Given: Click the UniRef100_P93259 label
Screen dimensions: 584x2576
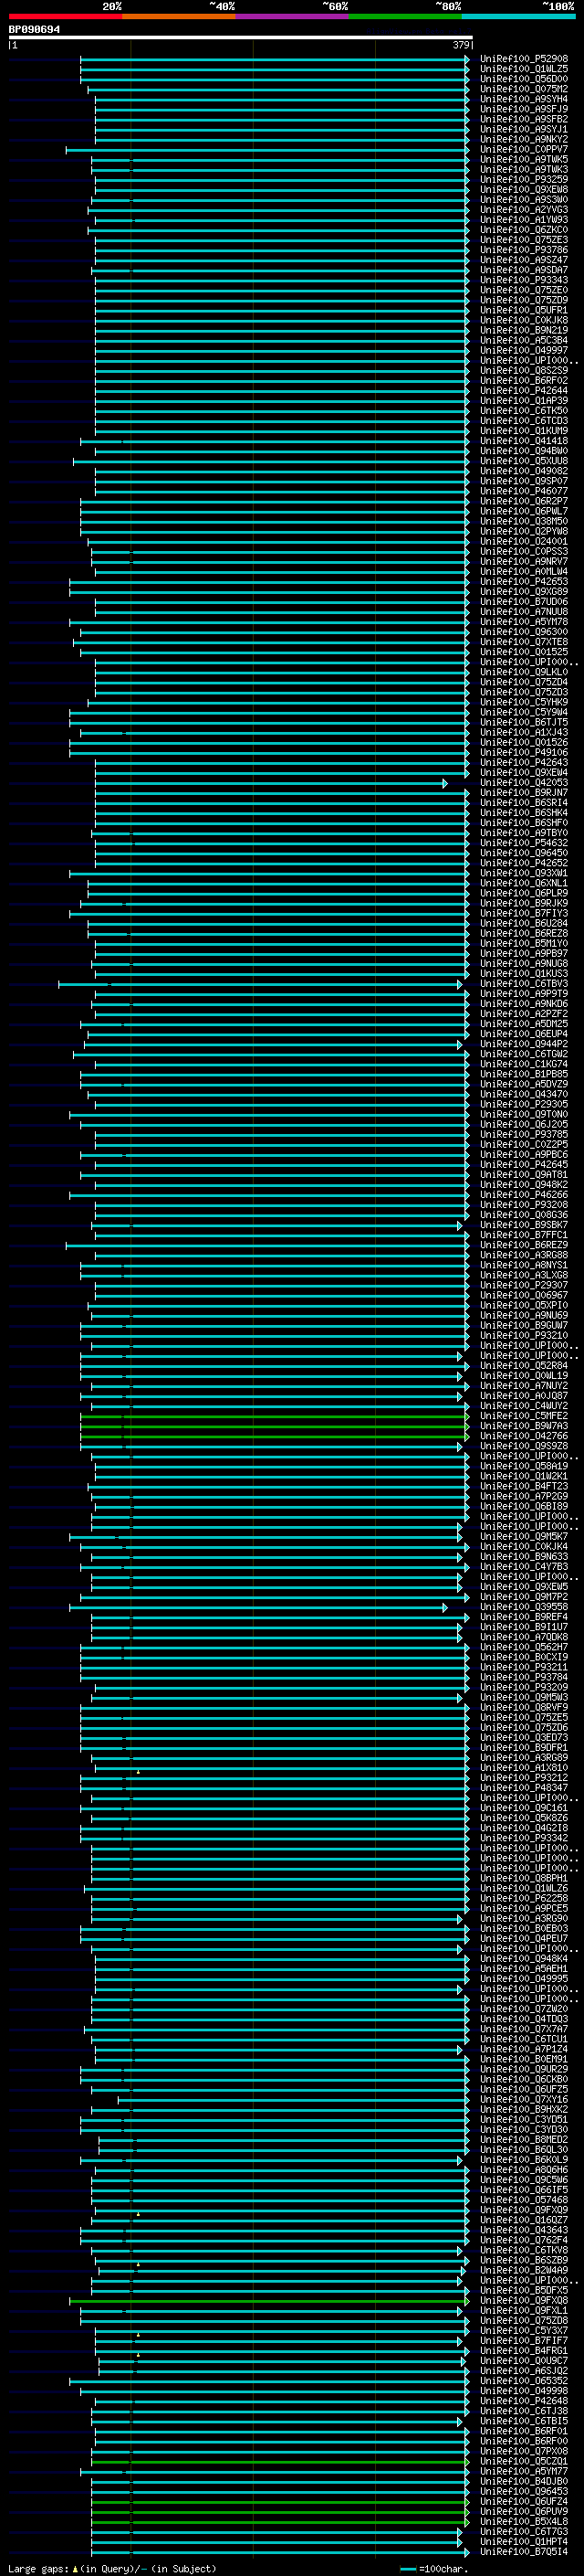Looking at the screenshot, I should (x=523, y=180).
